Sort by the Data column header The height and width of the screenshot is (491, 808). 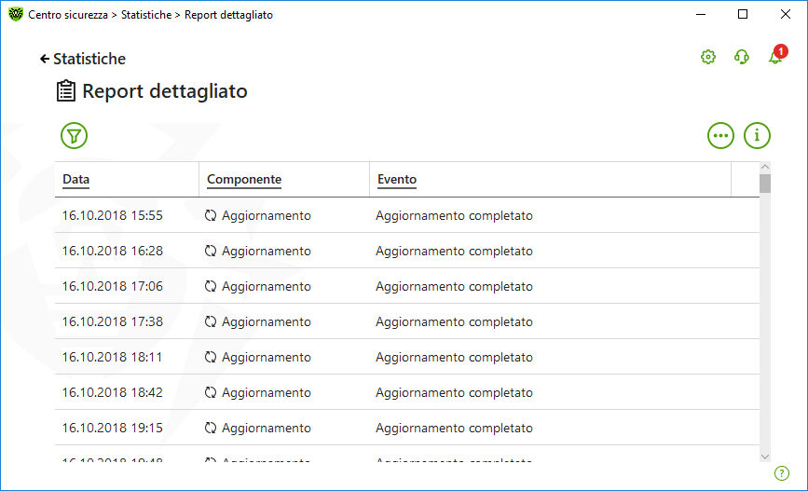click(x=76, y=180)
